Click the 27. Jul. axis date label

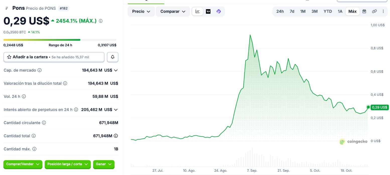click(x=158, y=170)
